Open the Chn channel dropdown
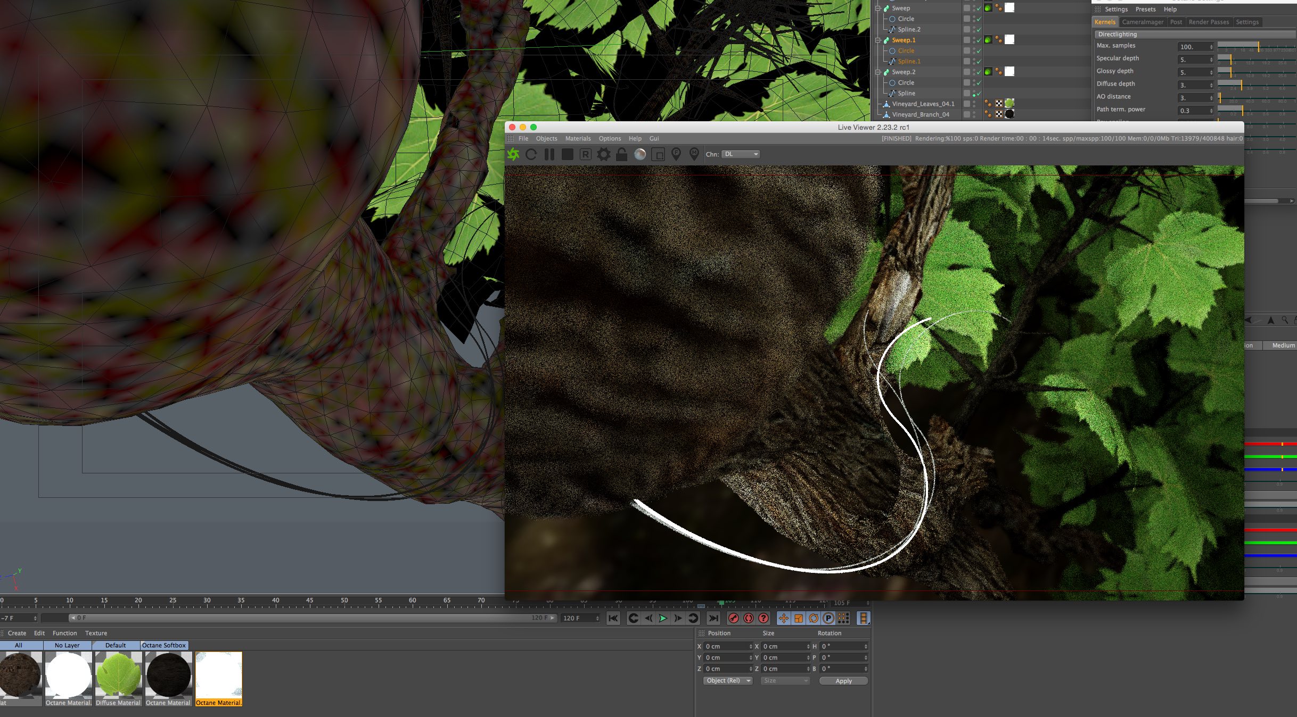 click(x=741, y=154)
